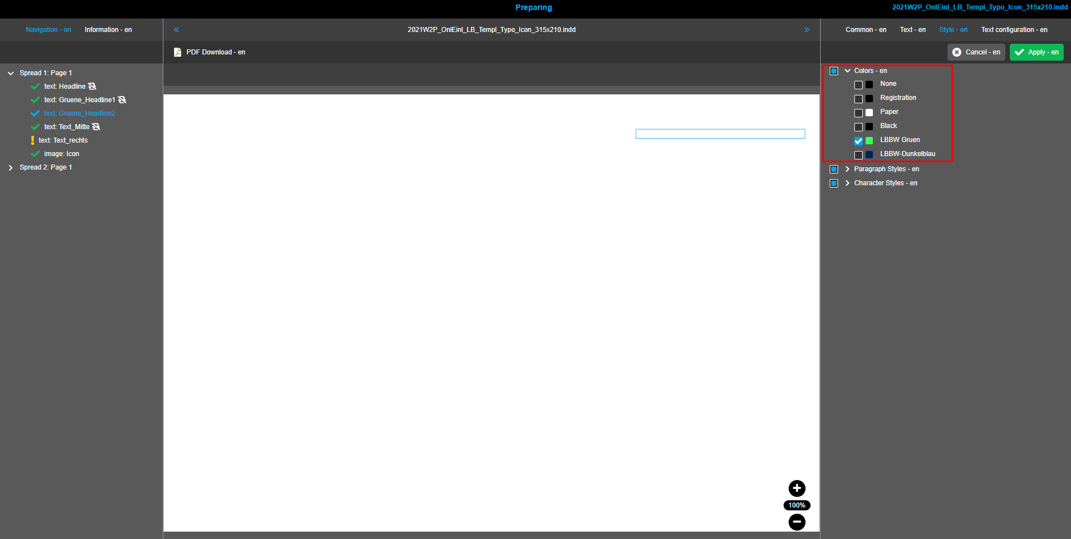Click the no-sync icon after Text_Mitte
The height and width of the screenshot is (539, 1071).
tap(96, 127)
